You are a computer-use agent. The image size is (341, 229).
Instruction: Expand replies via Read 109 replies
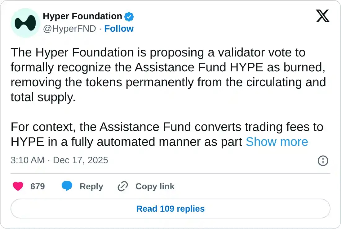click(x=170, y=209)
